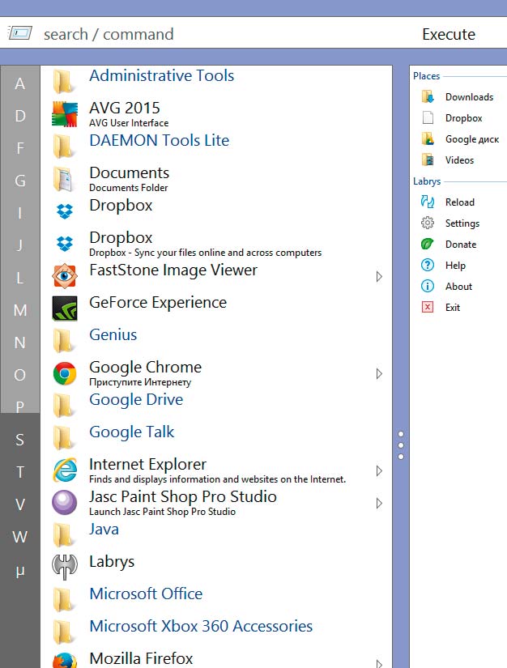Image resolution: width=507 pixels, height=668 pixels.
Task: Jump to letter N in the index
Action: (20, 343)
